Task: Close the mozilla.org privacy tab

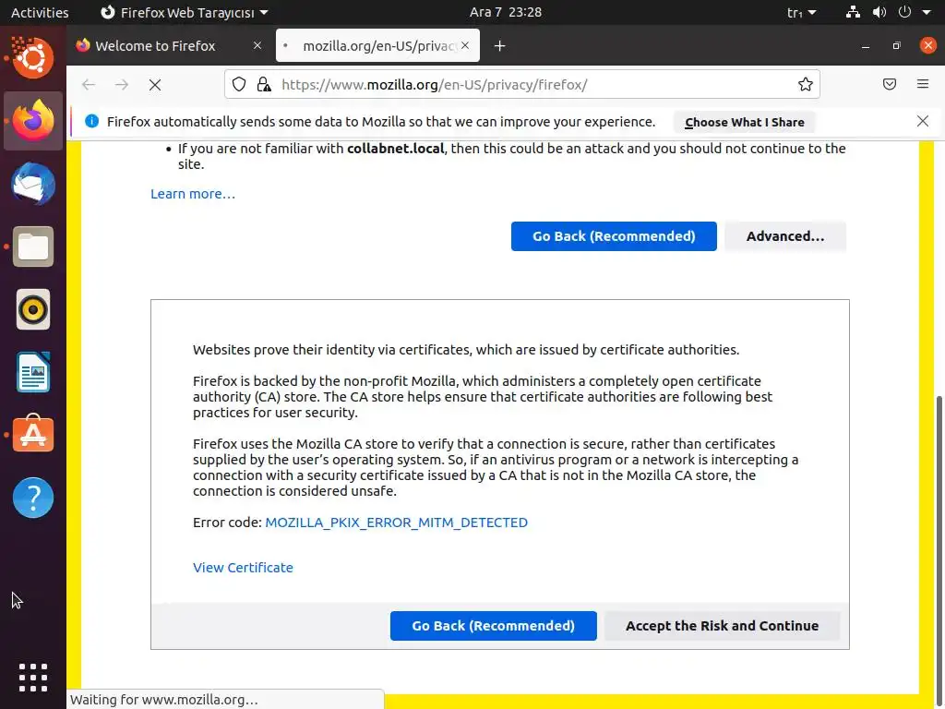Action: 465,45
